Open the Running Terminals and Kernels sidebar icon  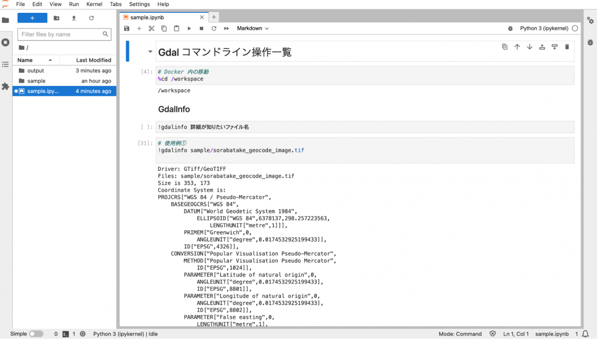pyautogui.click(x=6, y=42)
